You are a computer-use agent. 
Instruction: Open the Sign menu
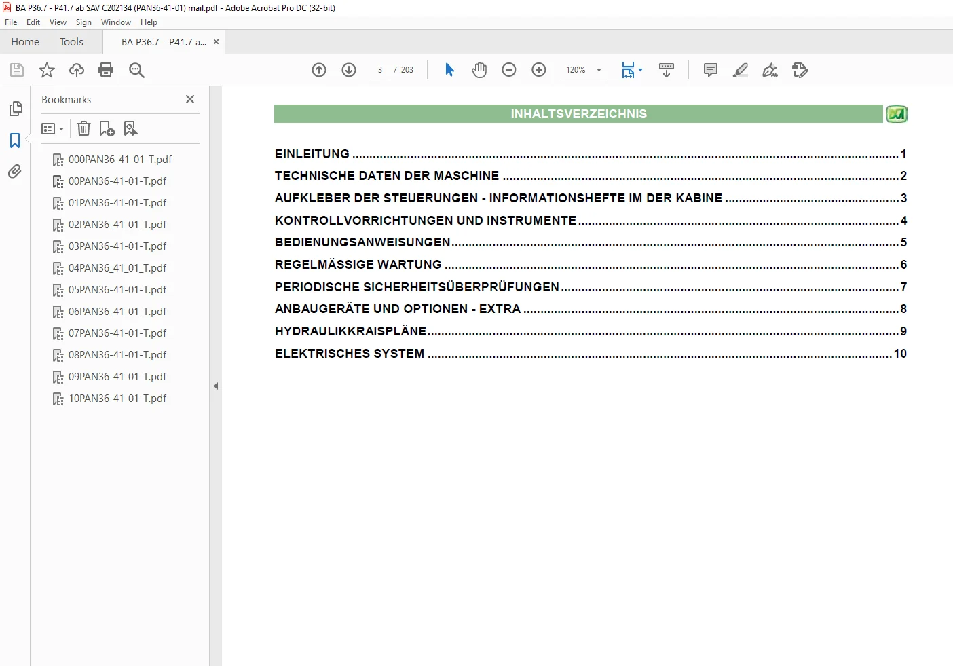pyautogui.click(x=83, y=22)
